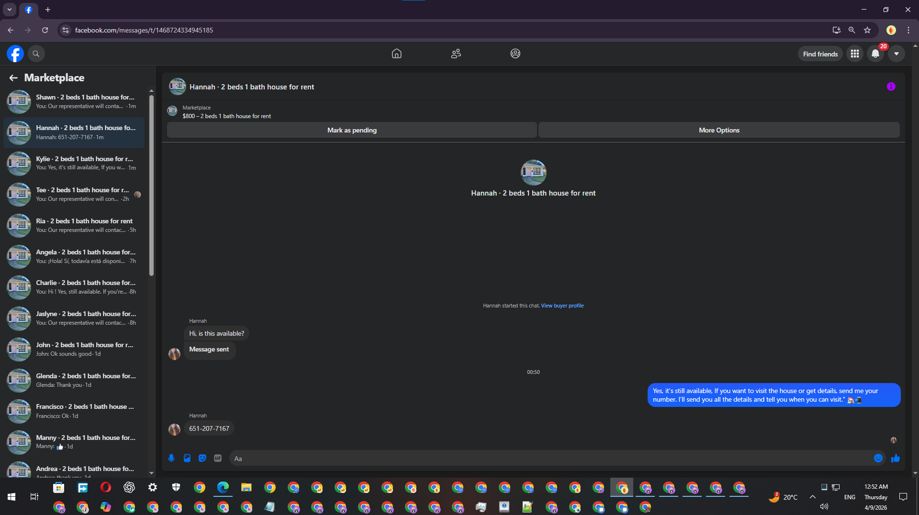The width and height of the screenshot is (919, 515).
Task: Open the emoji picker in message box
Action: tap(878, 458)
